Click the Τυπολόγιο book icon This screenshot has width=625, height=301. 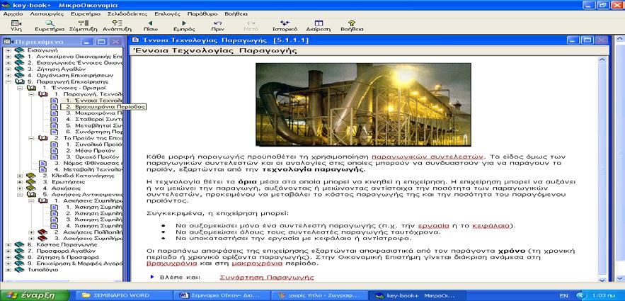pyautogui.click(x=18, y=270)
